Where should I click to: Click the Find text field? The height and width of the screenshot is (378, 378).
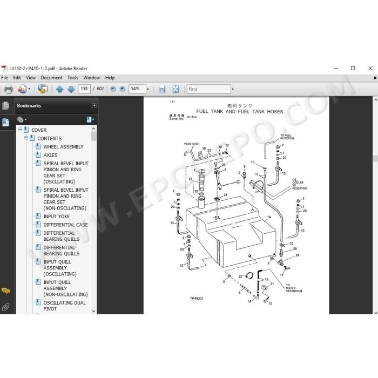[x=209, y=89]
